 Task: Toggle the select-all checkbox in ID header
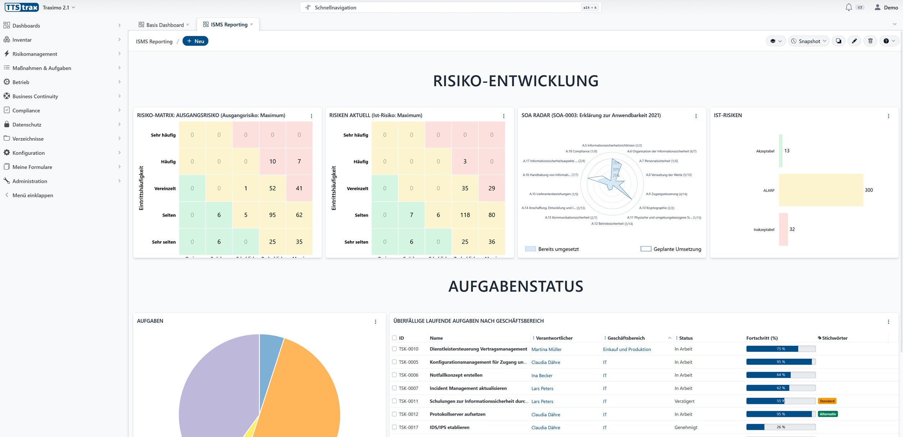click(x=394, y=338)
